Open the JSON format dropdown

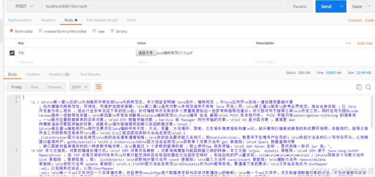point(80,87)
